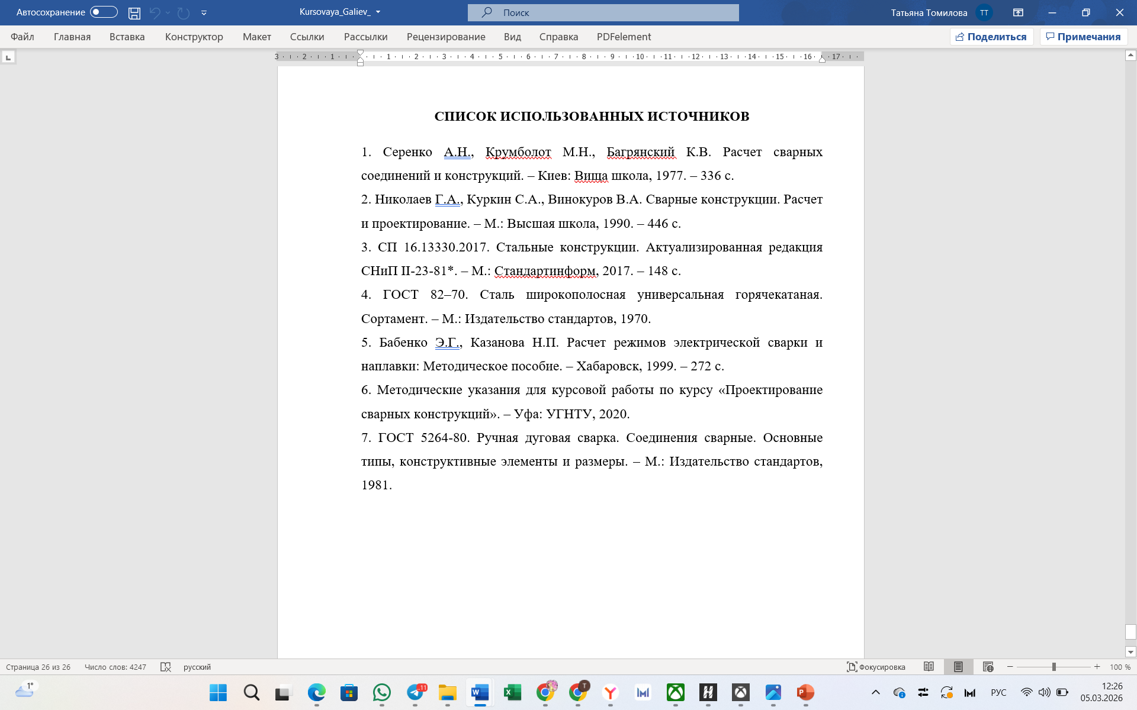Open Focus mode (Фокусировка)
The height and width of the screenshot is (710, 1137).
[876, 667]
